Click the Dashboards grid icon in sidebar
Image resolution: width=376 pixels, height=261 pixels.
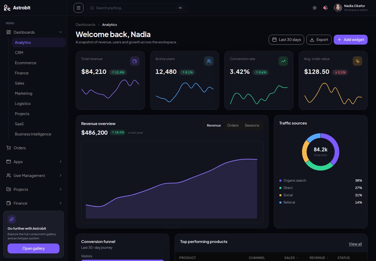pyautogui.click(x=9, y=32)
